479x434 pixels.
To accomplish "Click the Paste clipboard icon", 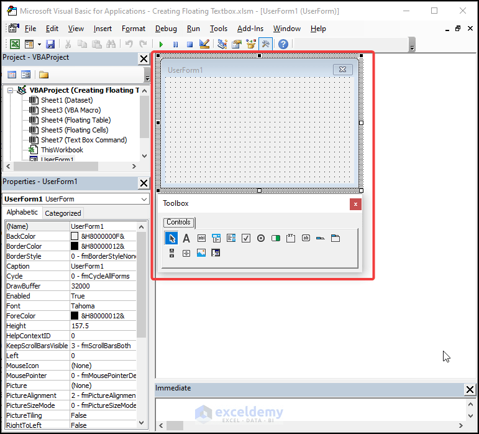I will (x=96, y=44).
